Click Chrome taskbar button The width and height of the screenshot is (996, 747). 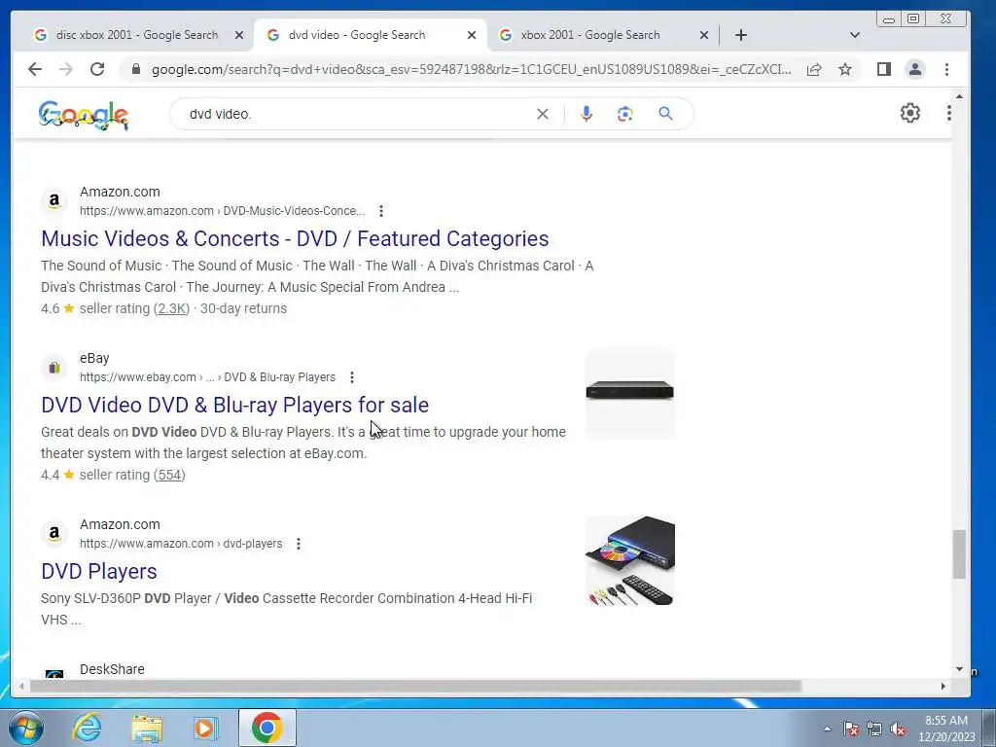(x=267, y=728)
